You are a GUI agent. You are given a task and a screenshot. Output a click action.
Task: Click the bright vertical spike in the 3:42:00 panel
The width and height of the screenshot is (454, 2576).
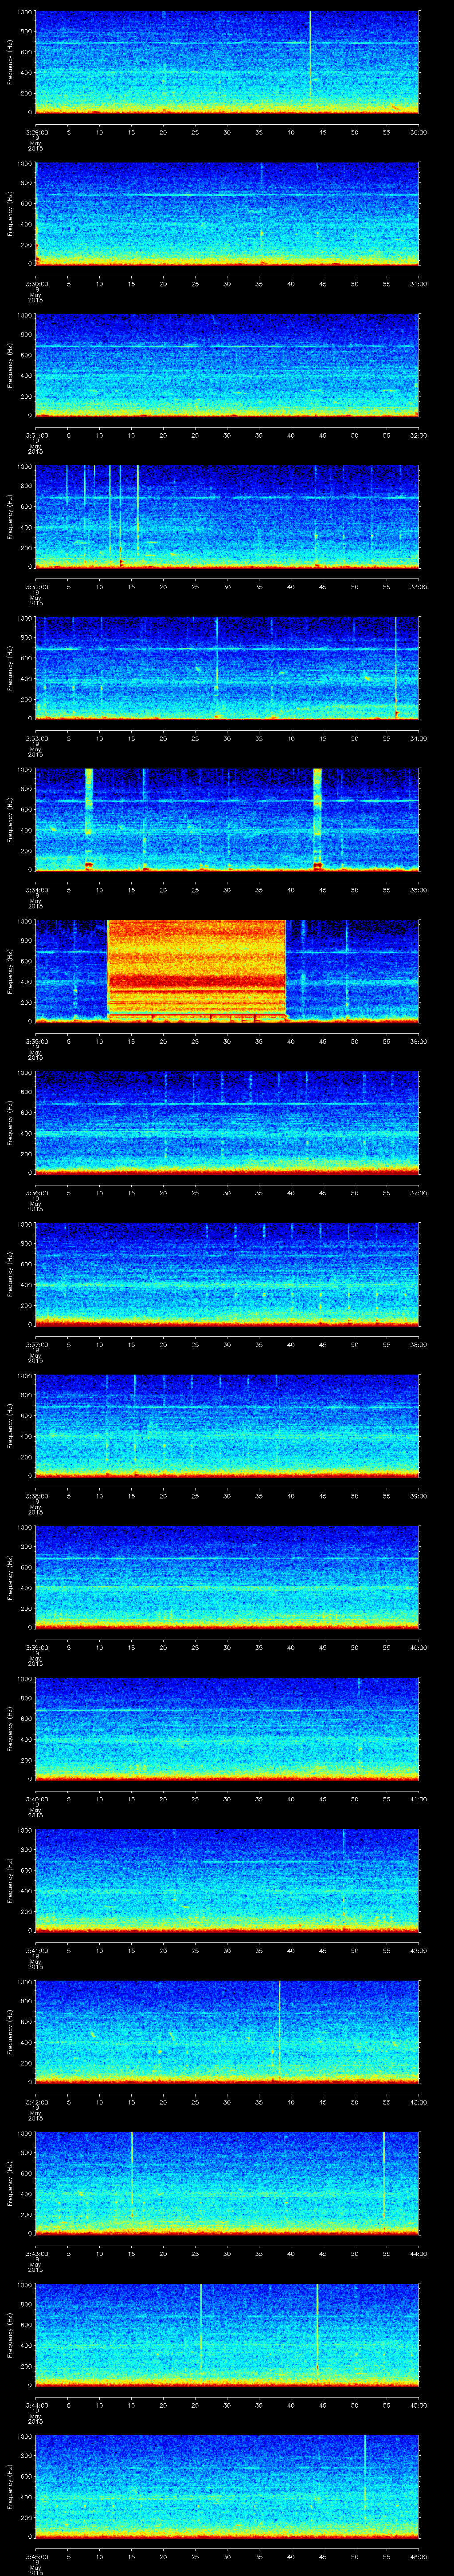tap(279, 2028)
